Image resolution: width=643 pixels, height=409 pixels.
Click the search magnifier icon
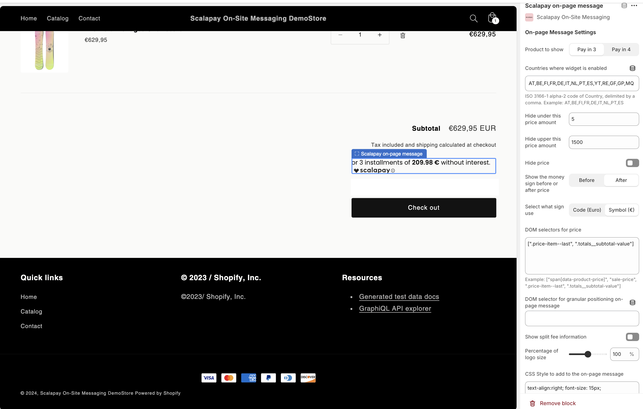coord(473,18)
